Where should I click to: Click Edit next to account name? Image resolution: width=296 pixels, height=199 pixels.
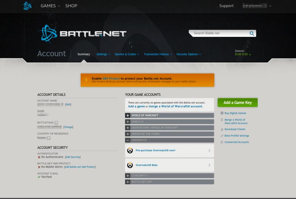click(x=68, y=104)
